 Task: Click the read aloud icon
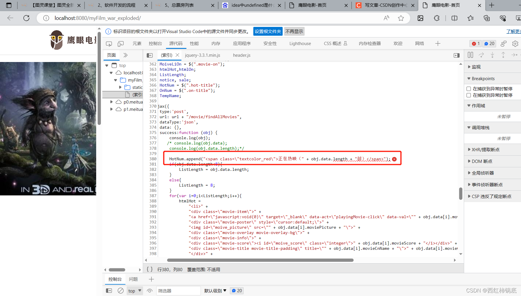click(x=386, y=18)
